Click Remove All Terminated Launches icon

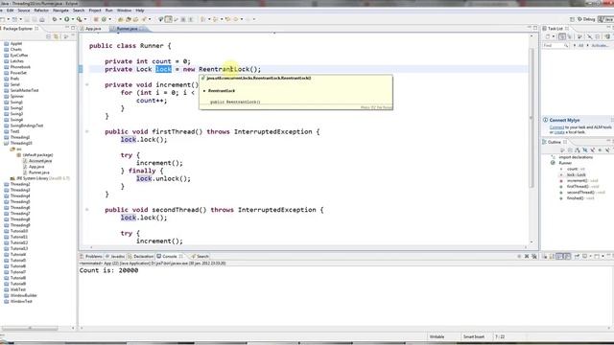pyautogui.click(x=534, y=257)
